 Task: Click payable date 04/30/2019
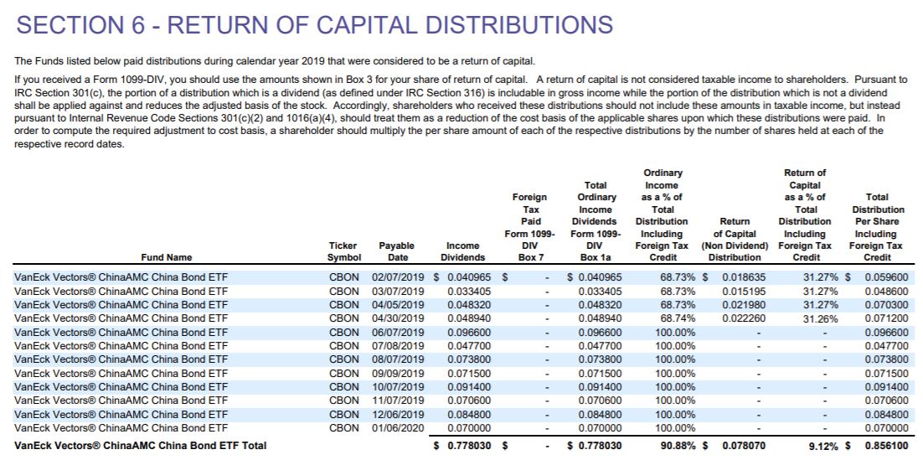point(397,318)
